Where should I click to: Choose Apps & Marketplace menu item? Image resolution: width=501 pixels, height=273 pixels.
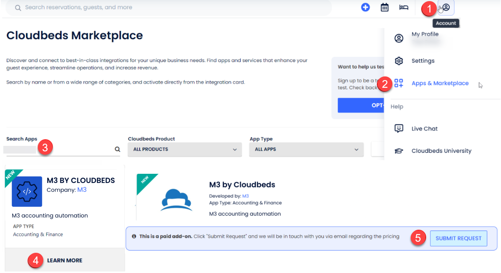pos(440,83)
